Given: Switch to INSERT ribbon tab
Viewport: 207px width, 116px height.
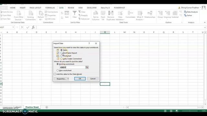Looking at the screenshot, I should point(23,8).
